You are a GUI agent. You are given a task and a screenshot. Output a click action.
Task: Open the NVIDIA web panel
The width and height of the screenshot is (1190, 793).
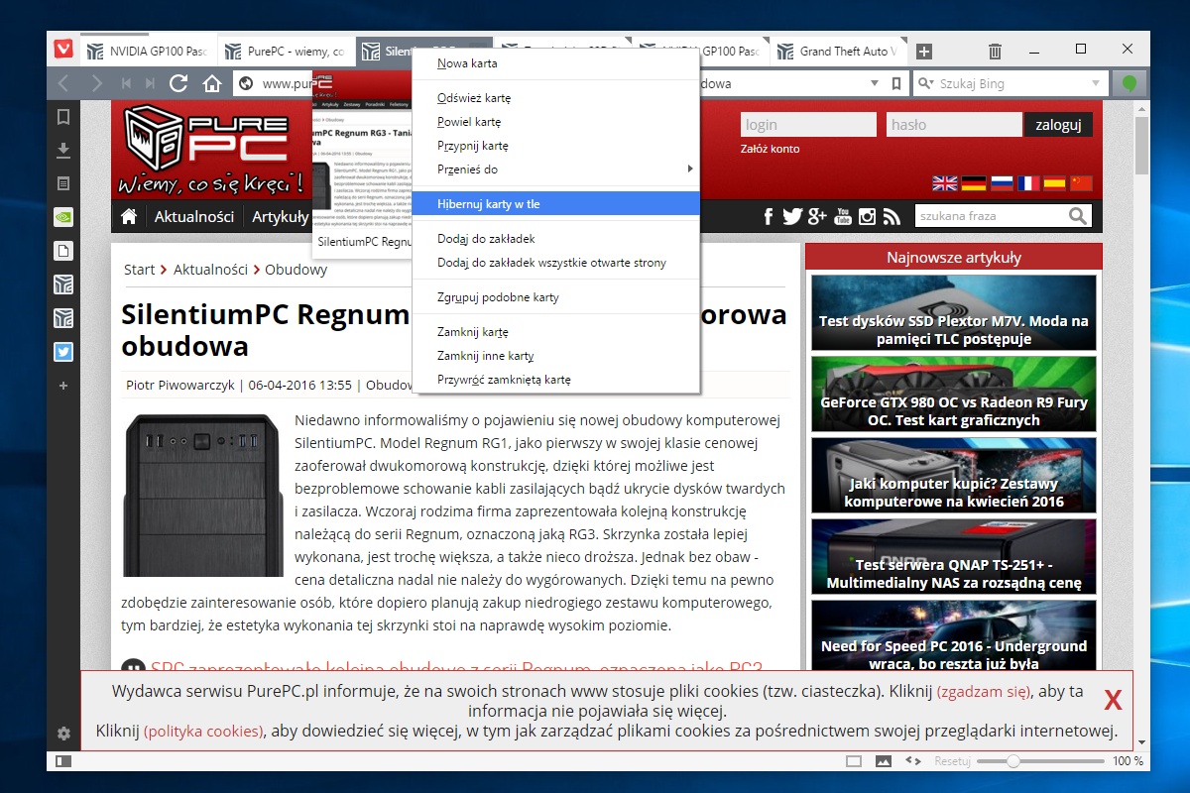point(63,217)
